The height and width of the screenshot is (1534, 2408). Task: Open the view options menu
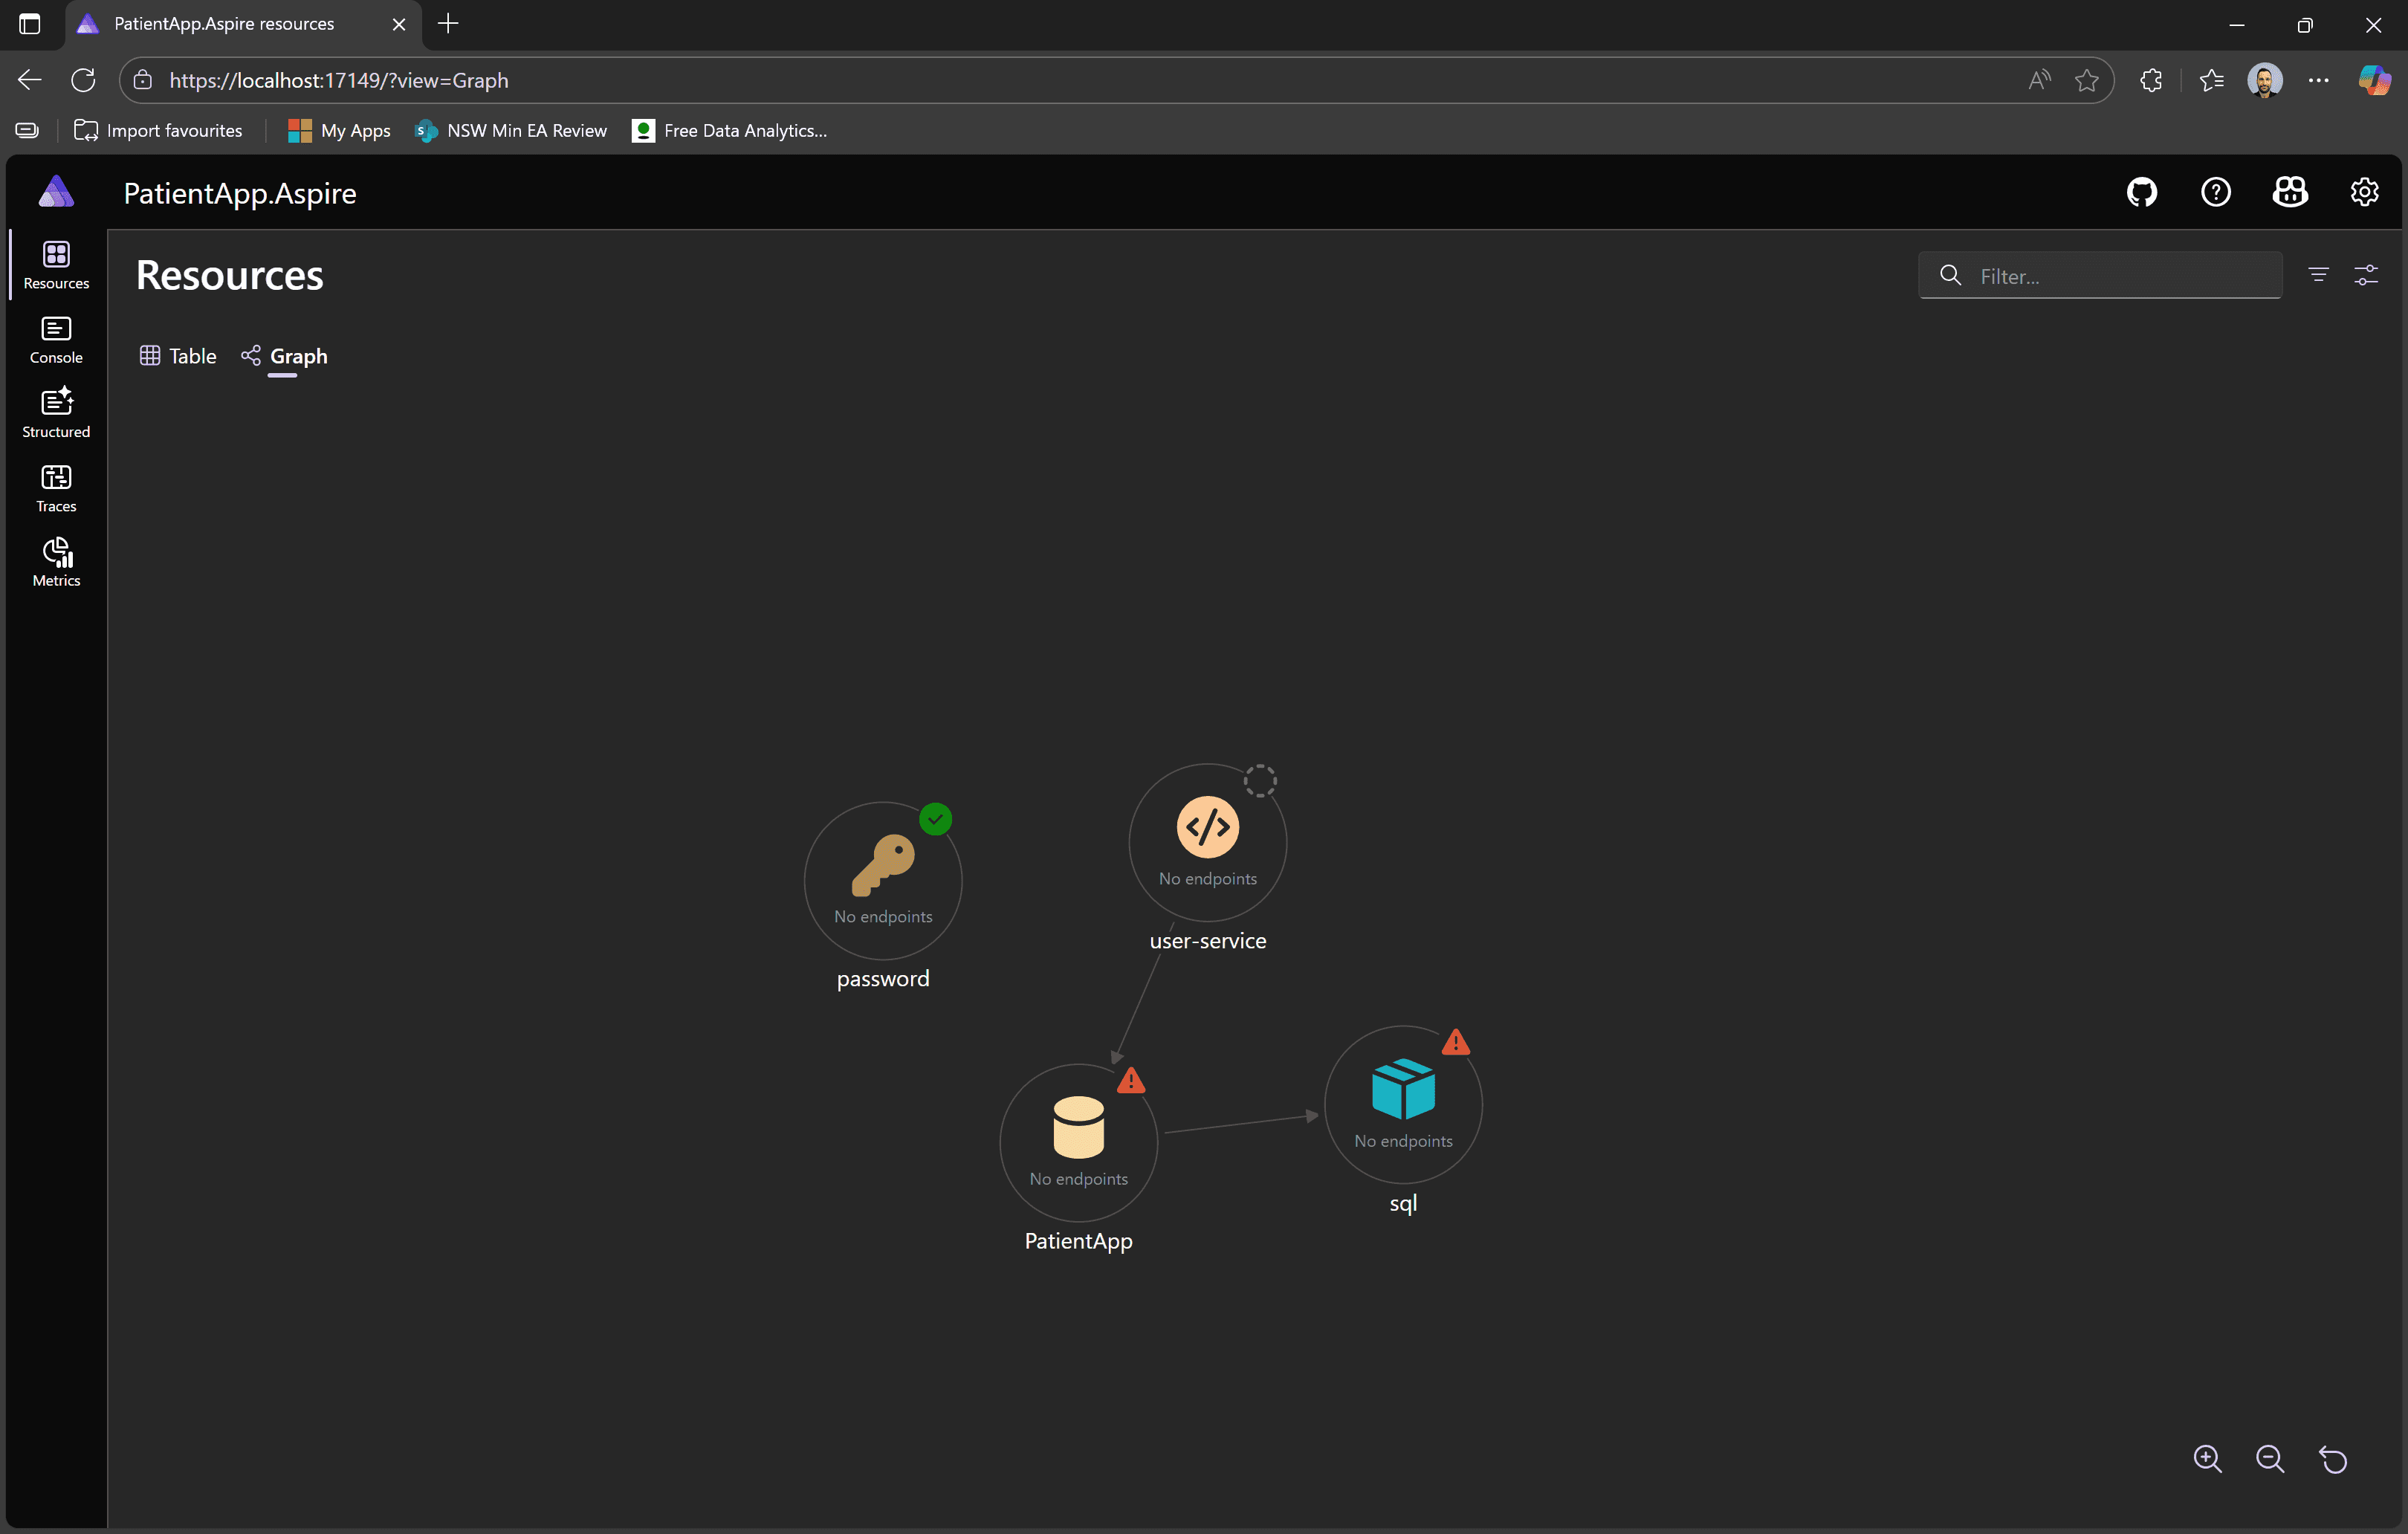2366,275
